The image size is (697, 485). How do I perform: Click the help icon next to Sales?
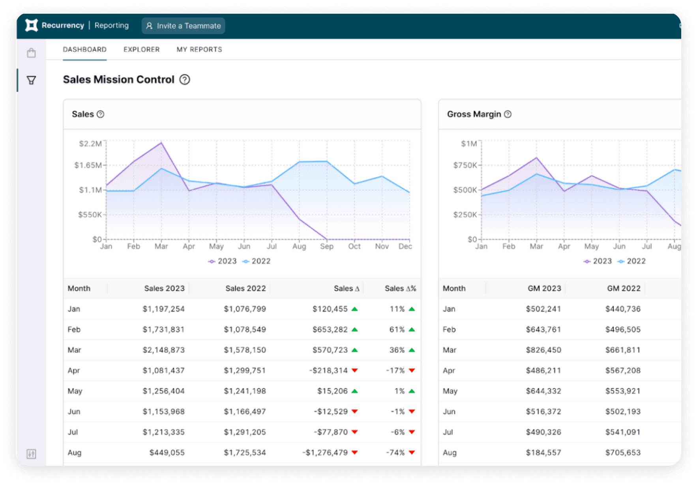(101, 114)
